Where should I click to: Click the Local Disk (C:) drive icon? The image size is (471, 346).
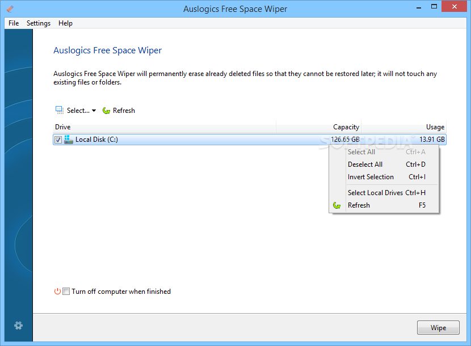[69, 140]
